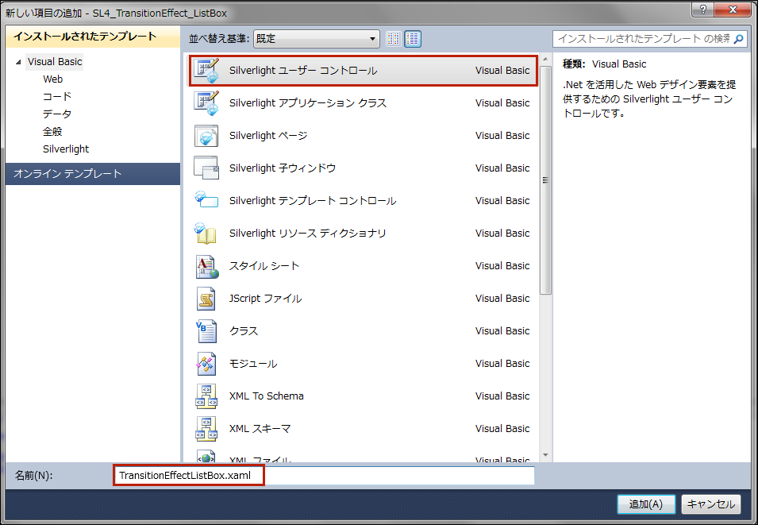758x525 pixels.
Task: Select the Web template category
Action: (x=52, y=79)
